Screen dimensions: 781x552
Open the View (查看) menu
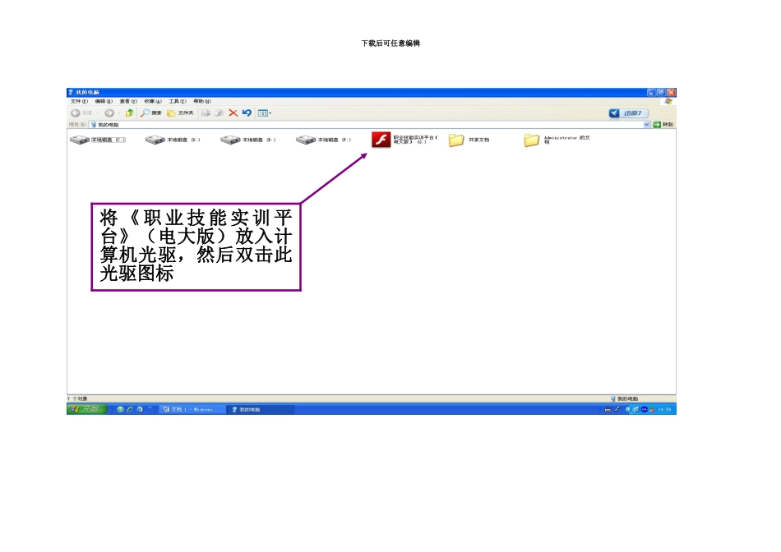pos(128,101)
